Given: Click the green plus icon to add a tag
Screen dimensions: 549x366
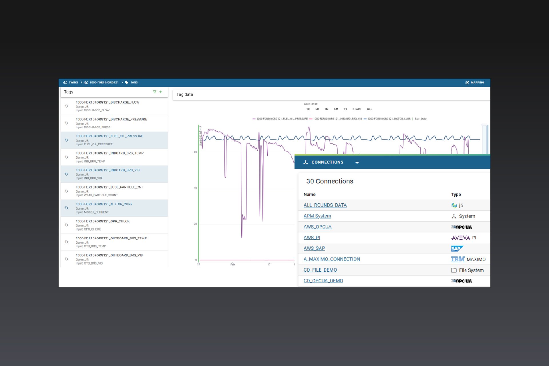Looking at the screenshot, I should [x=161, y=92].
